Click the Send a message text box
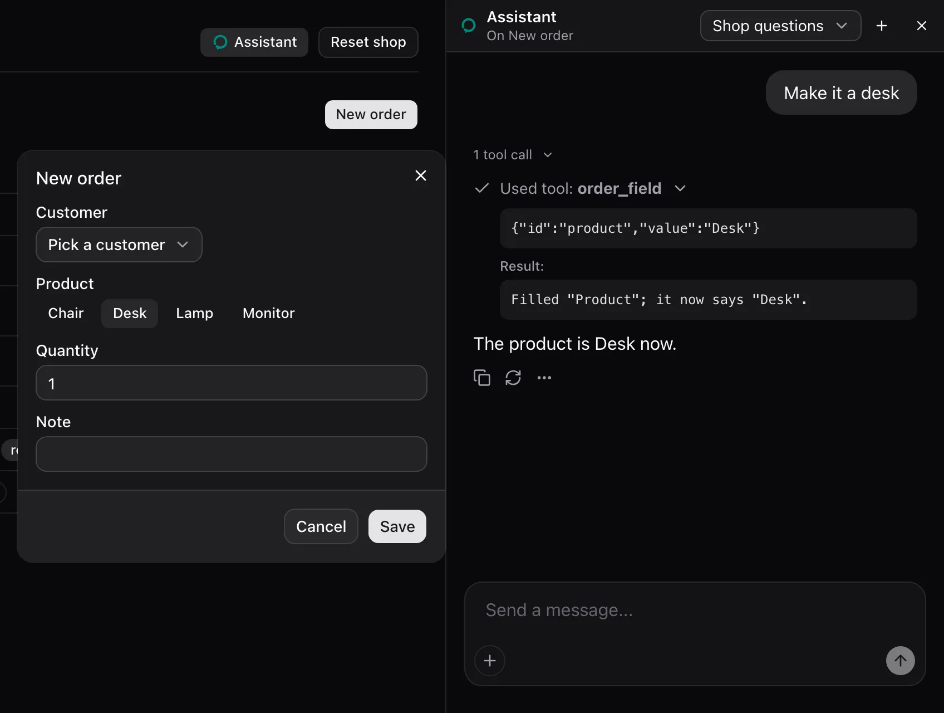The image size is (944, 713). pyautogui.click(x=695, y=611)
